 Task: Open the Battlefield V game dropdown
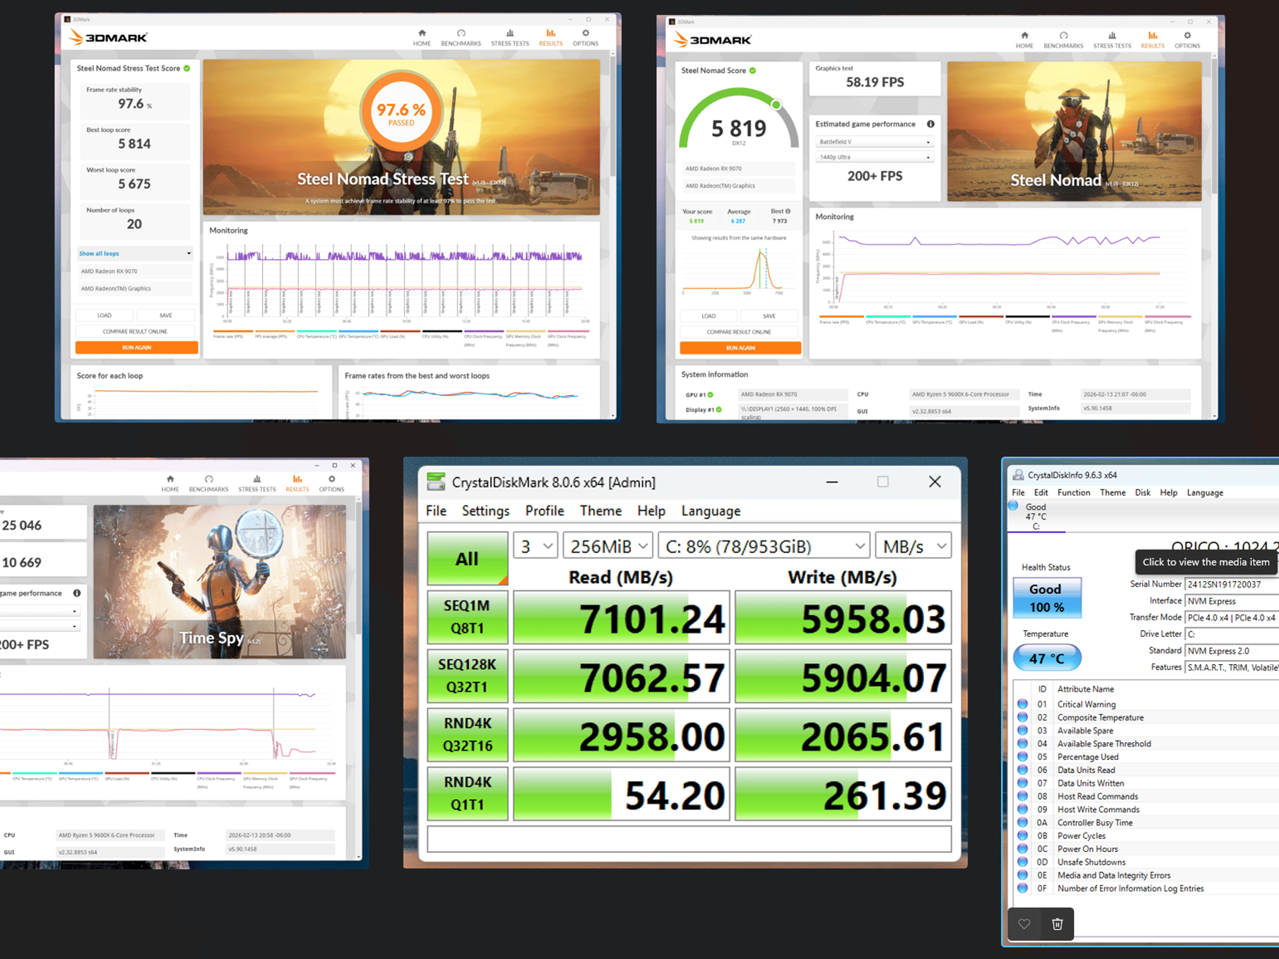874,142
